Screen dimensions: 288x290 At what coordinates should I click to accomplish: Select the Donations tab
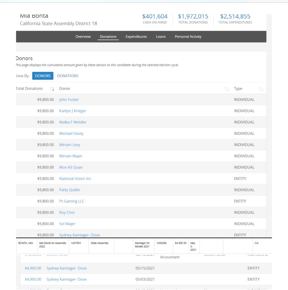(x=108, y=37)
